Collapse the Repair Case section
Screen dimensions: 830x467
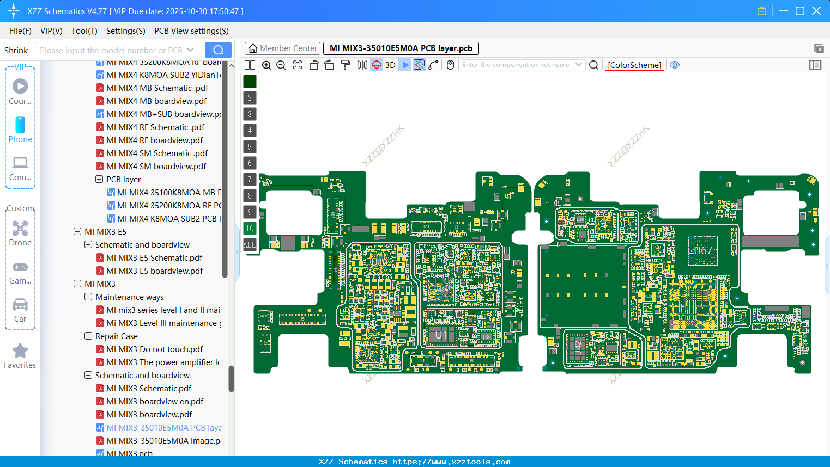[88, 336]
